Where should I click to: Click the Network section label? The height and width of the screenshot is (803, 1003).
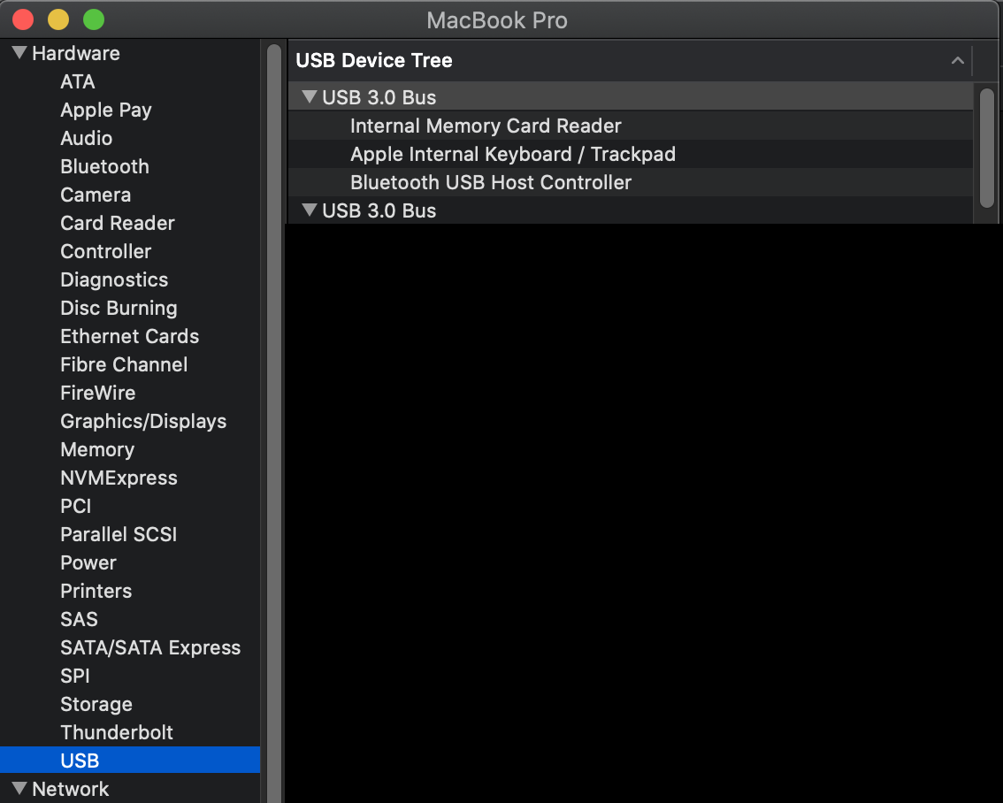(71, 789)
